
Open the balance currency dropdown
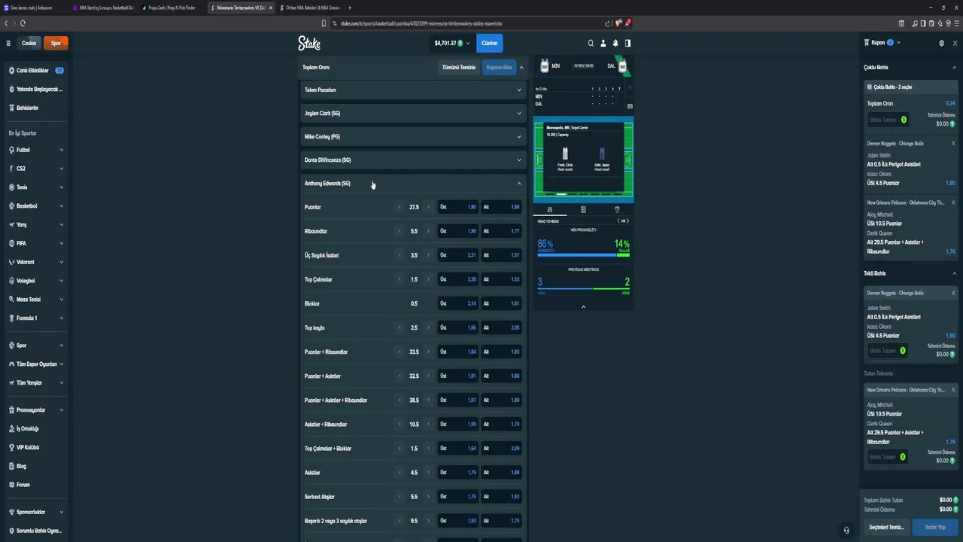[x=452, y=43]
